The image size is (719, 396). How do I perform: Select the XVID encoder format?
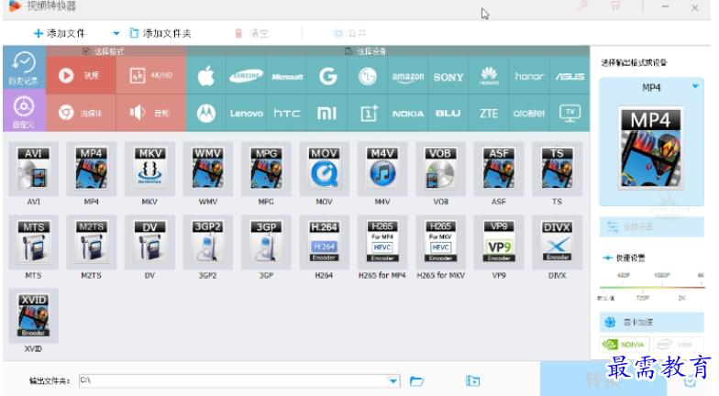(x=33, y=315)
